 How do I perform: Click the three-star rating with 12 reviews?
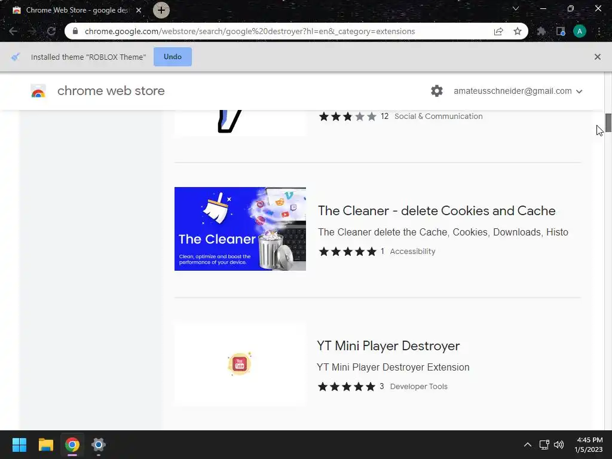[347, 117]
